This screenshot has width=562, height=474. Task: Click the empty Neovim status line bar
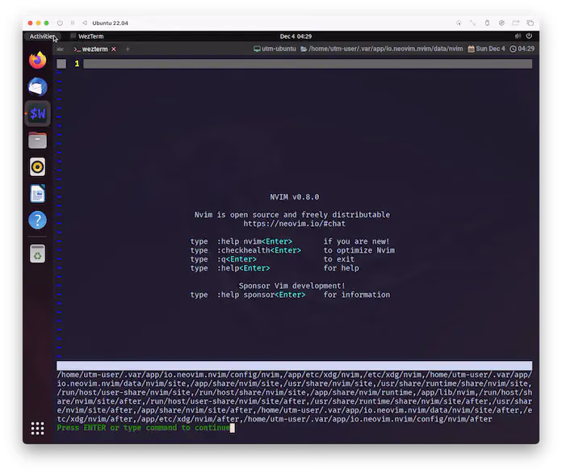coord(294,366)
